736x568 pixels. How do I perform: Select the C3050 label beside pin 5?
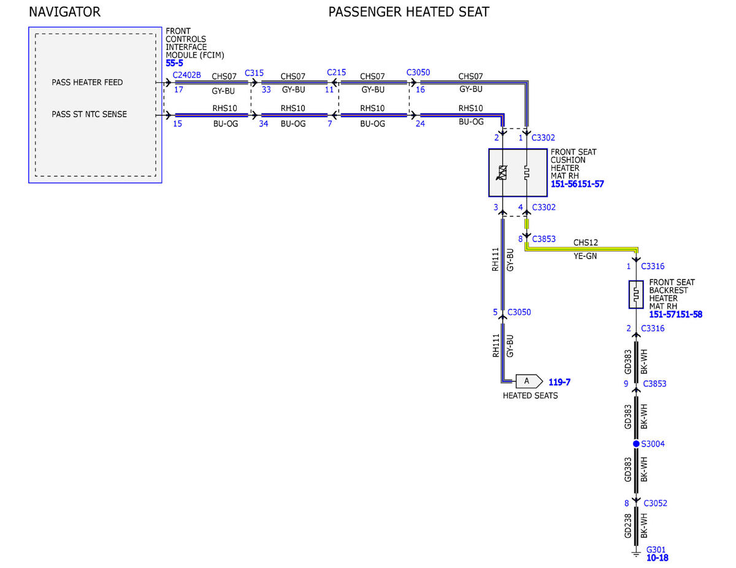click(x=519, y=312)
